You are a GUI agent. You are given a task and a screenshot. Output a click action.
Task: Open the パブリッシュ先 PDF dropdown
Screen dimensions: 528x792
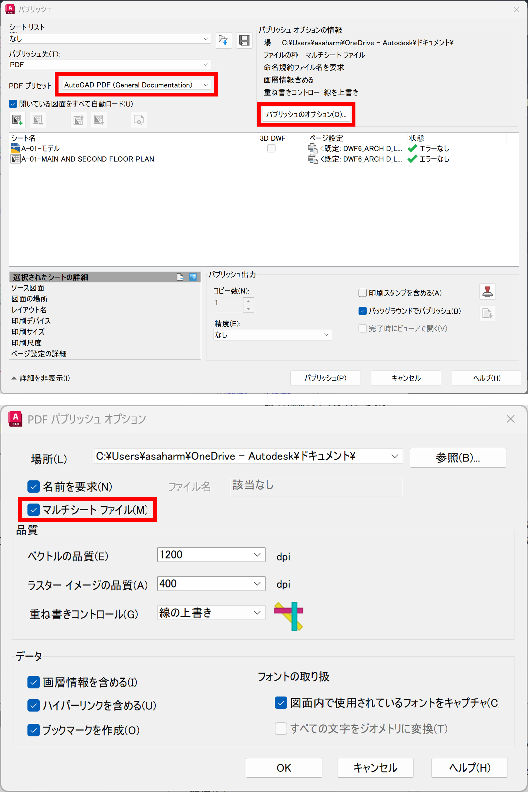(x=110, y=65)
